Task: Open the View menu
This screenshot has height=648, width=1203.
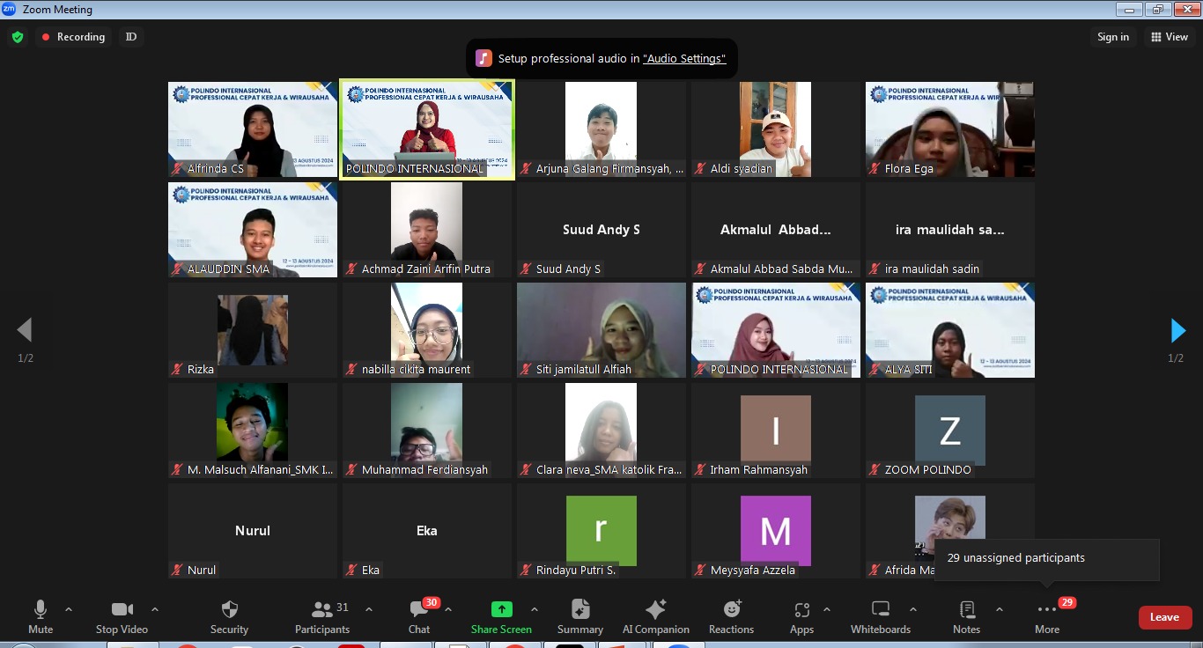Action: tap(1170, 37)
